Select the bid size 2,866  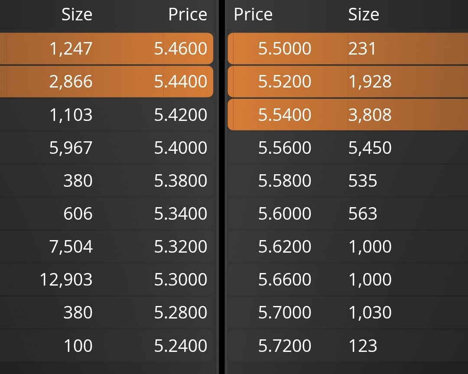[x=71, y=81]
